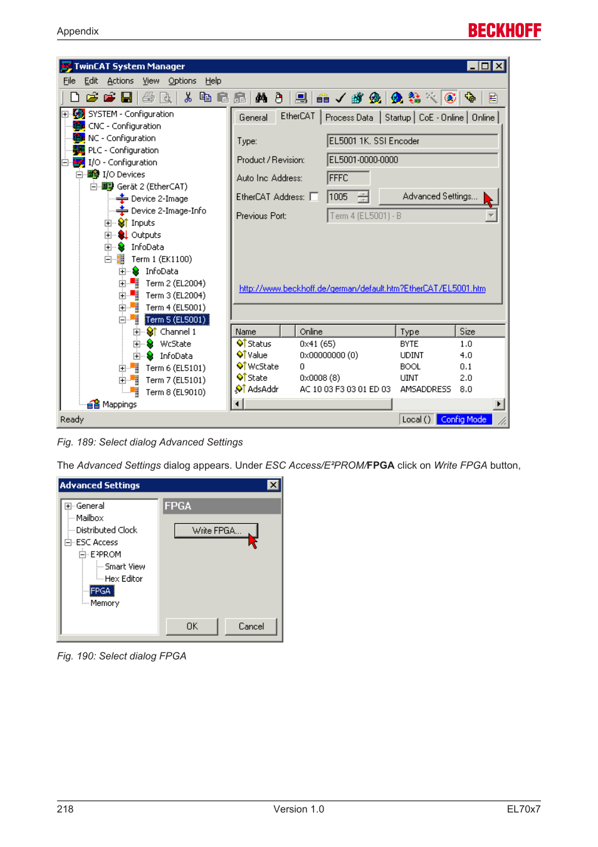Click the Scan Devices wand icon
Image resolution: width=598 pixels, height=847 pixels.
[431, 97]
